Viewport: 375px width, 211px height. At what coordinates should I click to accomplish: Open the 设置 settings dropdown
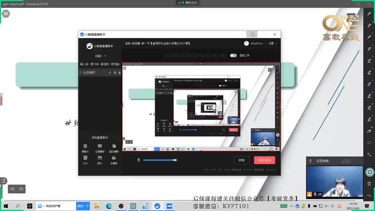click(273, 43)
